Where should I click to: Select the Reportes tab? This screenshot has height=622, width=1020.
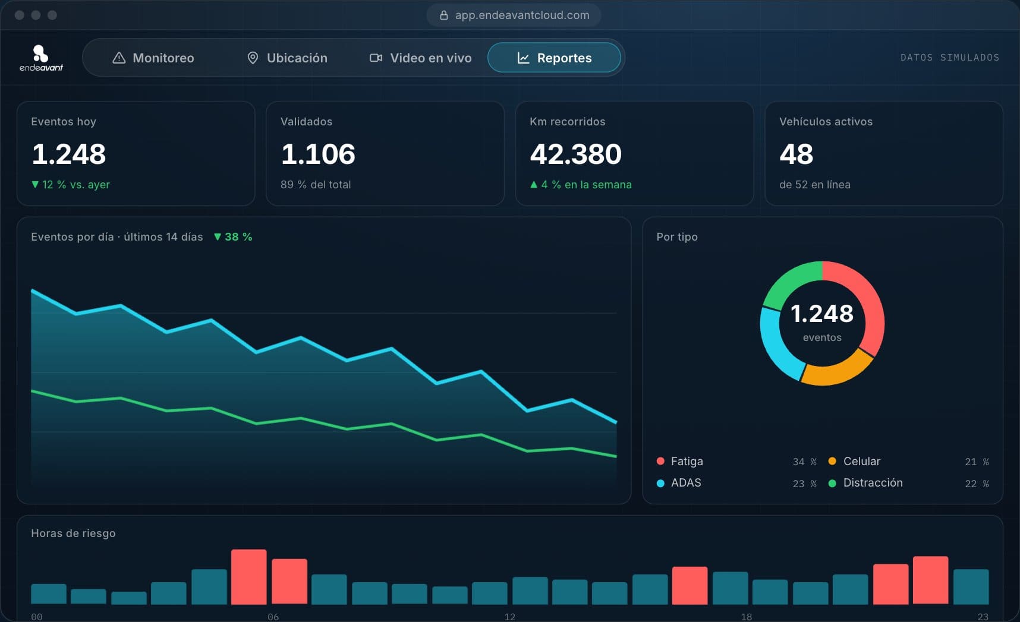tap(554, 58)
